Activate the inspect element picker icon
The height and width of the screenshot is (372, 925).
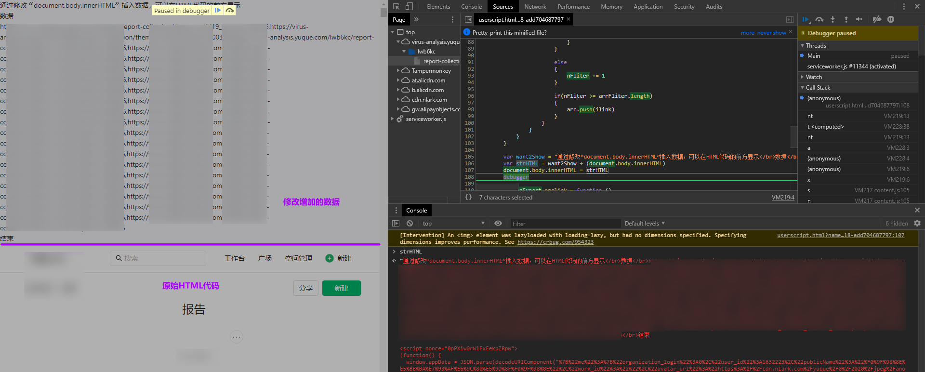tap(396, 6)
